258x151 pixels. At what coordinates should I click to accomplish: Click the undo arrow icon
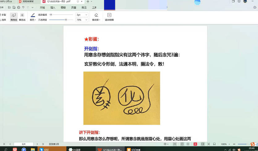click(x=23, y=7)
